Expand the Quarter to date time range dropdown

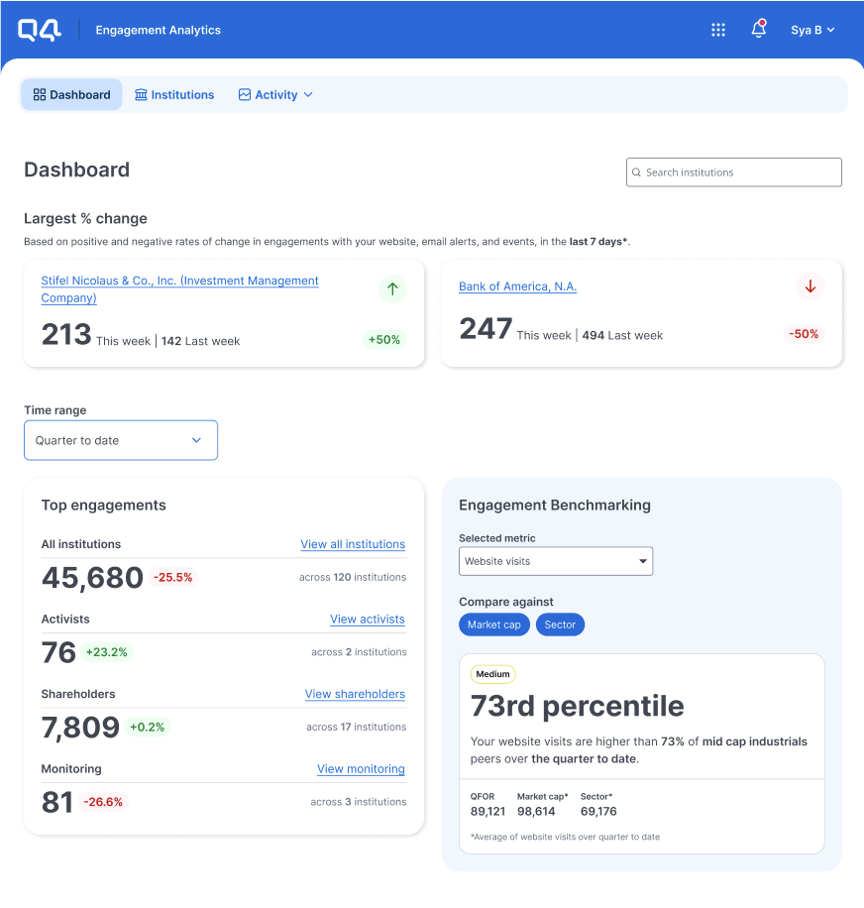pyautogui.click(x=121, y=440)
